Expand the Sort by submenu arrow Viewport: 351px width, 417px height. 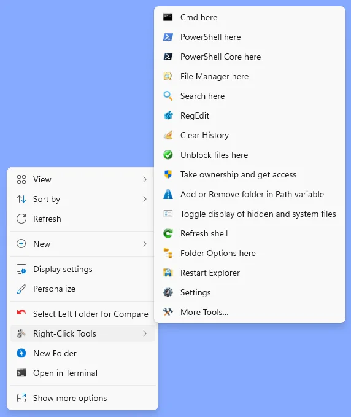point(145,199)
